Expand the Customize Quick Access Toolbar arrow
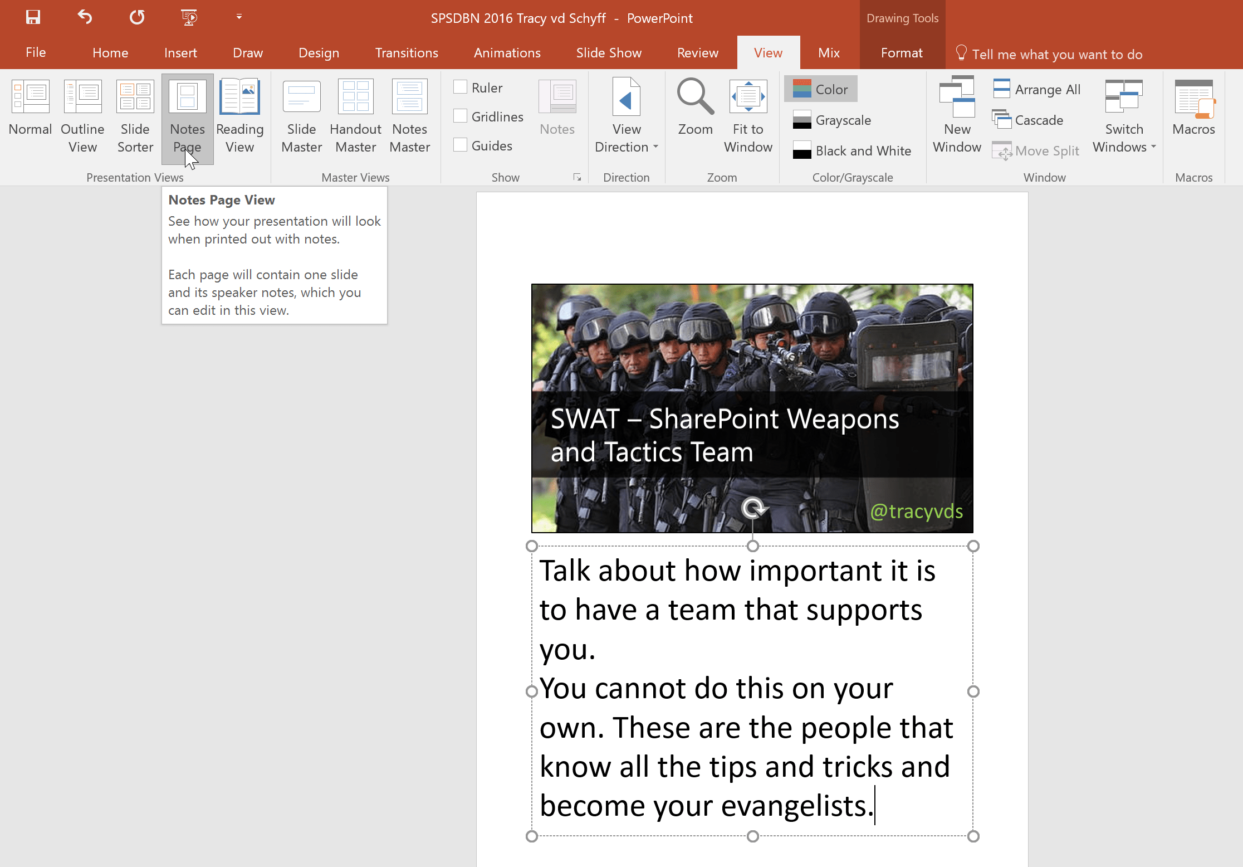1243x867 pixels. coord(239,17)
